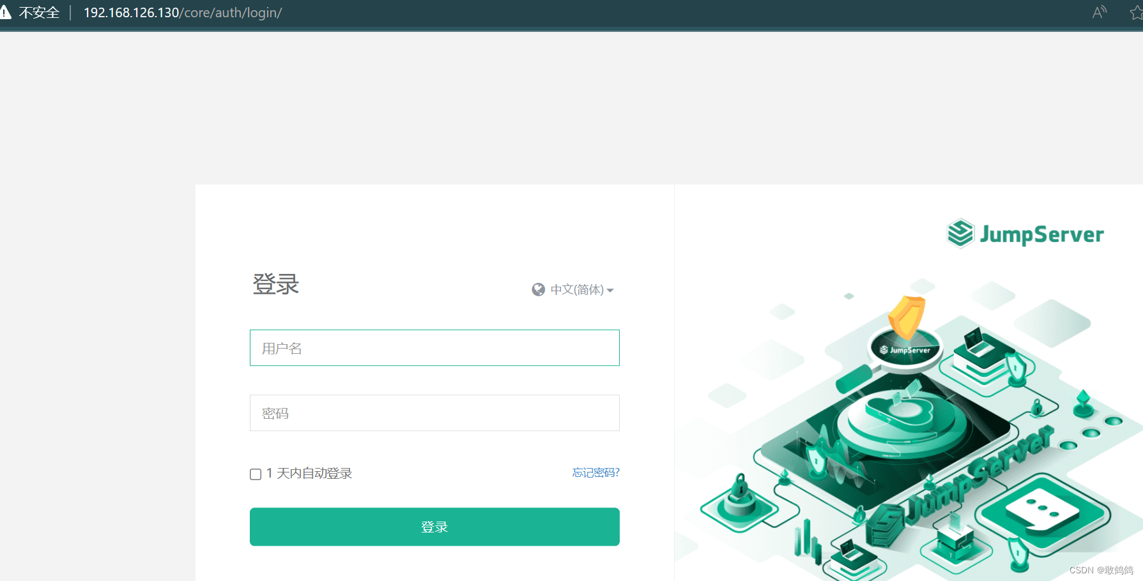Click the URL address text
Image resolution: width=1143 pixels, height=581 pixels.
coord(183,13)
